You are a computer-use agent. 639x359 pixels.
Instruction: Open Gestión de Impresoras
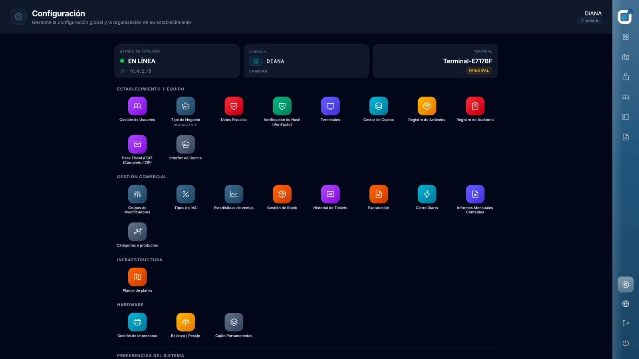point(137,322)
